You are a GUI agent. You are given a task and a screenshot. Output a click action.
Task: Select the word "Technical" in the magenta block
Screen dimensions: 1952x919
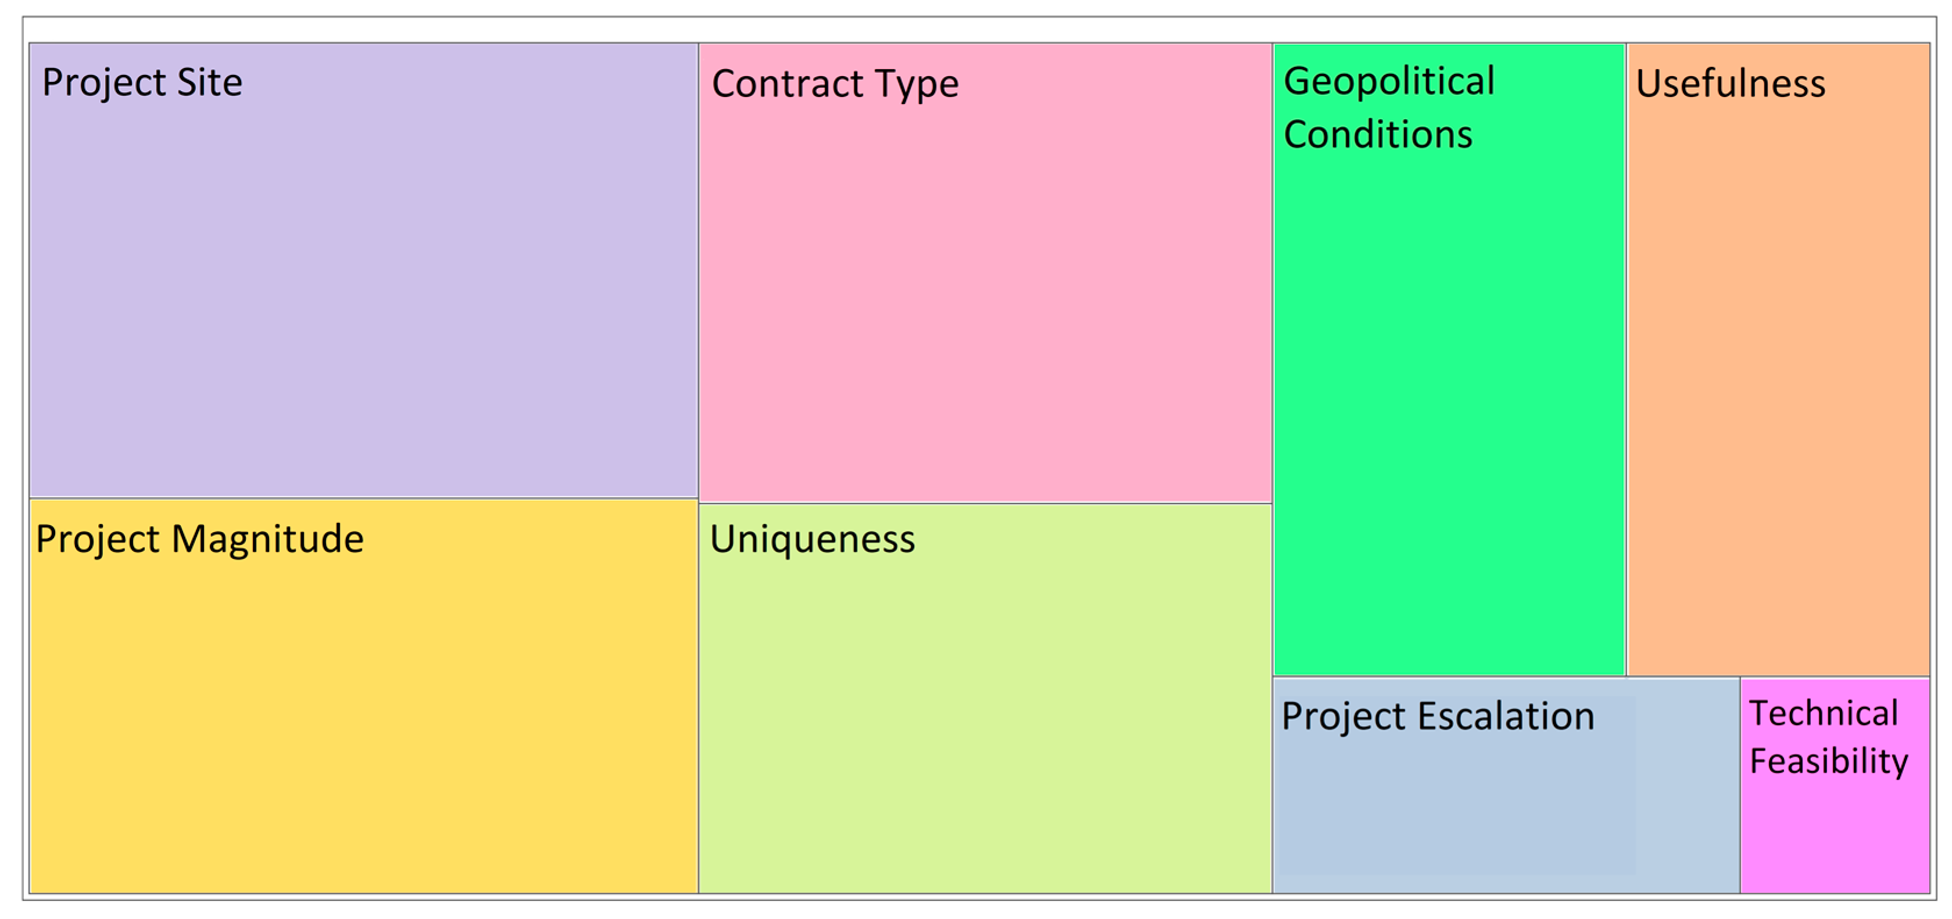point(1823,713)
